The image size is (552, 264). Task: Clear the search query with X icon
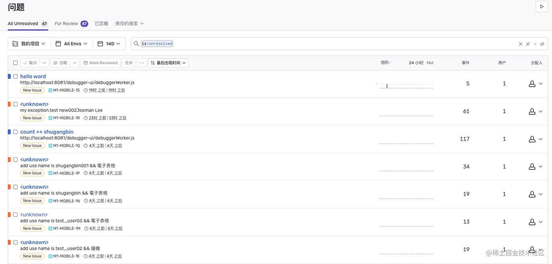521,44
